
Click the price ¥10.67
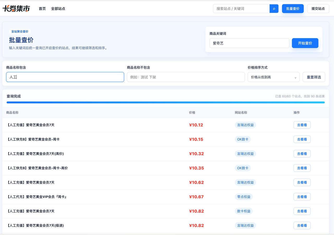point(196,197)
